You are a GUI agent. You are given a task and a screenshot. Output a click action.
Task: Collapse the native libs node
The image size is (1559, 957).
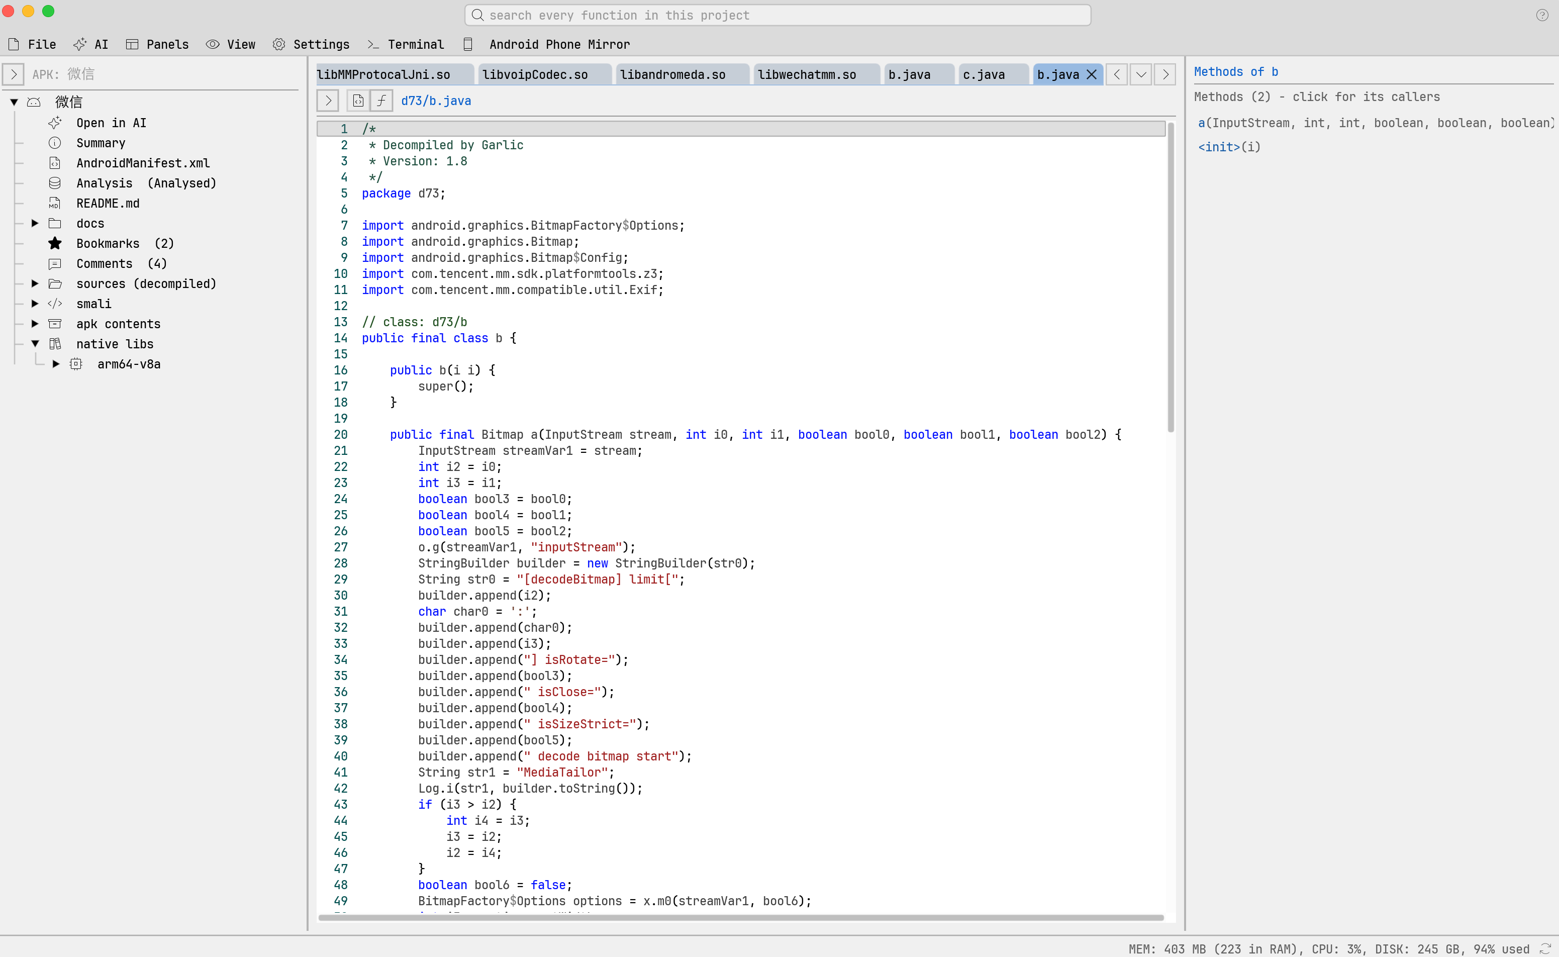click(x=35, y=344)
